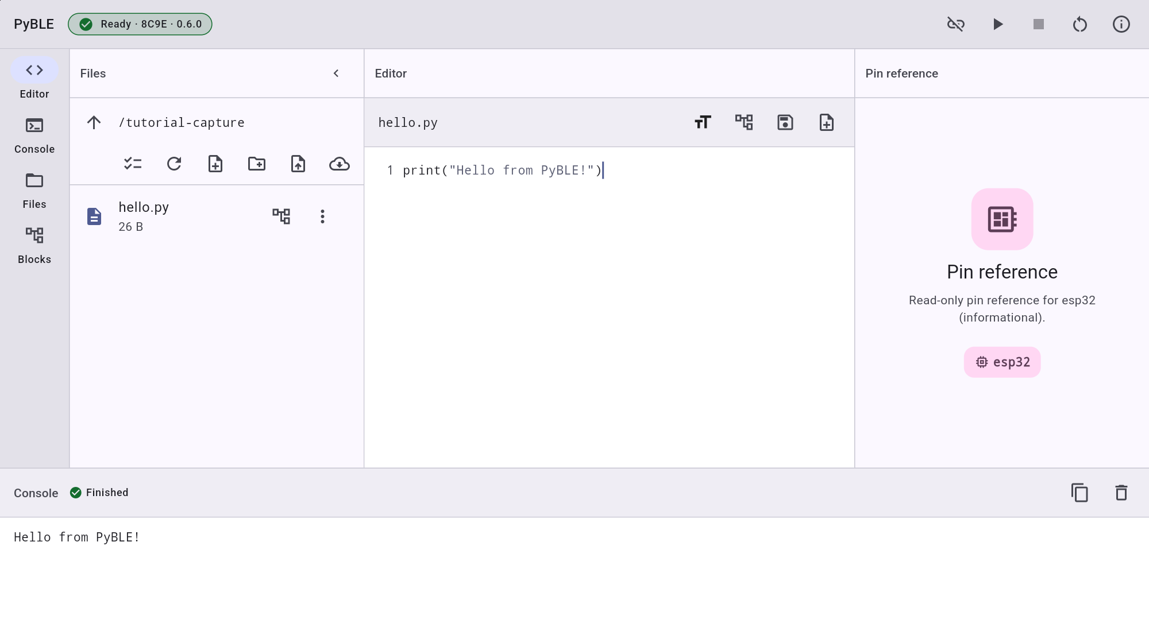Open the info about dialog
The height and width of the screenshot is (627, 1149).
click(x=1121, y=24)
